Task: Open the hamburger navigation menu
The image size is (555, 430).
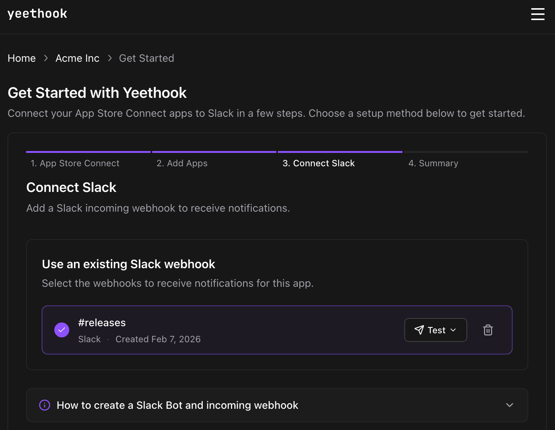Action: (538, 14)
